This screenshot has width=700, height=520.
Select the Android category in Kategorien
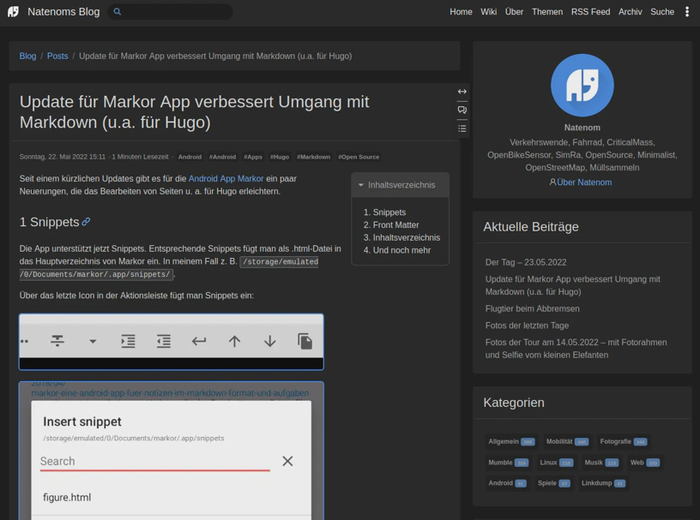click(508, 483)
